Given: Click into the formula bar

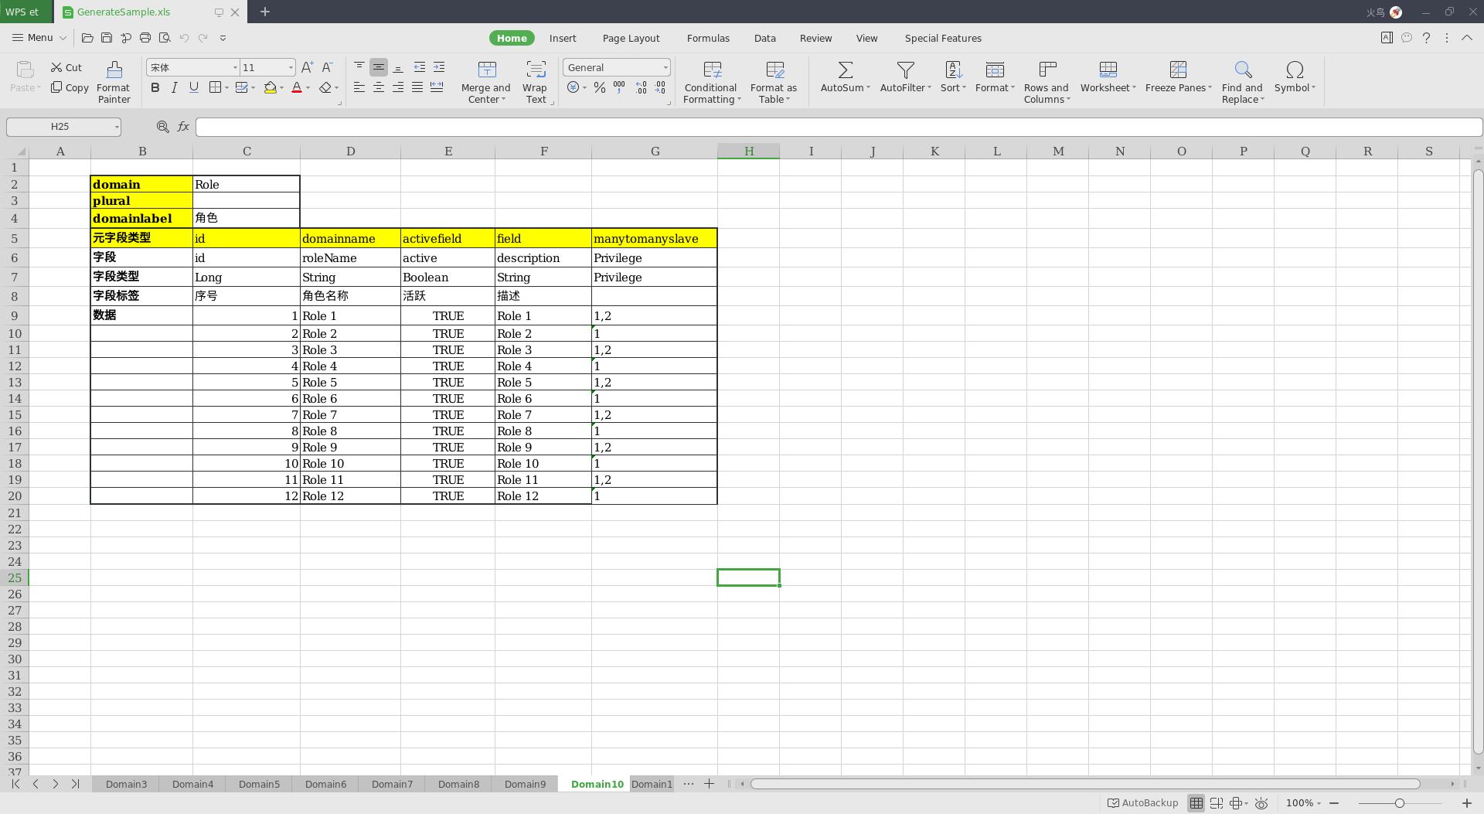Looking at the screenshot, I should [x=839, y=127].
